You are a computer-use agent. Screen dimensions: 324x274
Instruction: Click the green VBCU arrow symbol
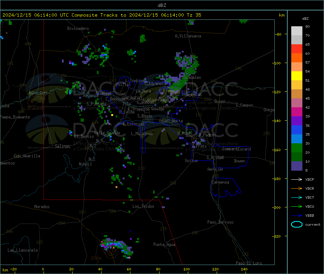pos(297,206)
